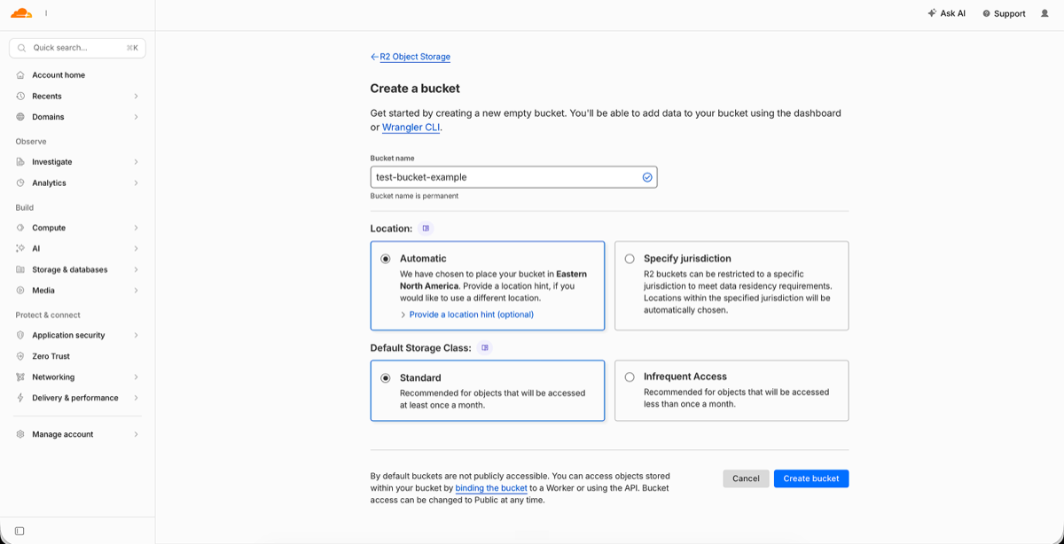Viewport: 1064px width, 544px height.
Task: Expand the Storage & databases chevron
Action: pos(136,269)
